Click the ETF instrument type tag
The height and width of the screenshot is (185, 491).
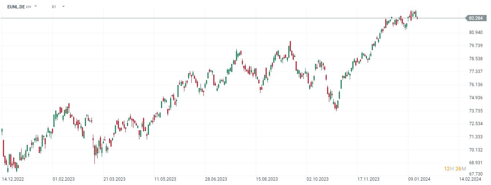pyautogui.click(x=29, y=7)
